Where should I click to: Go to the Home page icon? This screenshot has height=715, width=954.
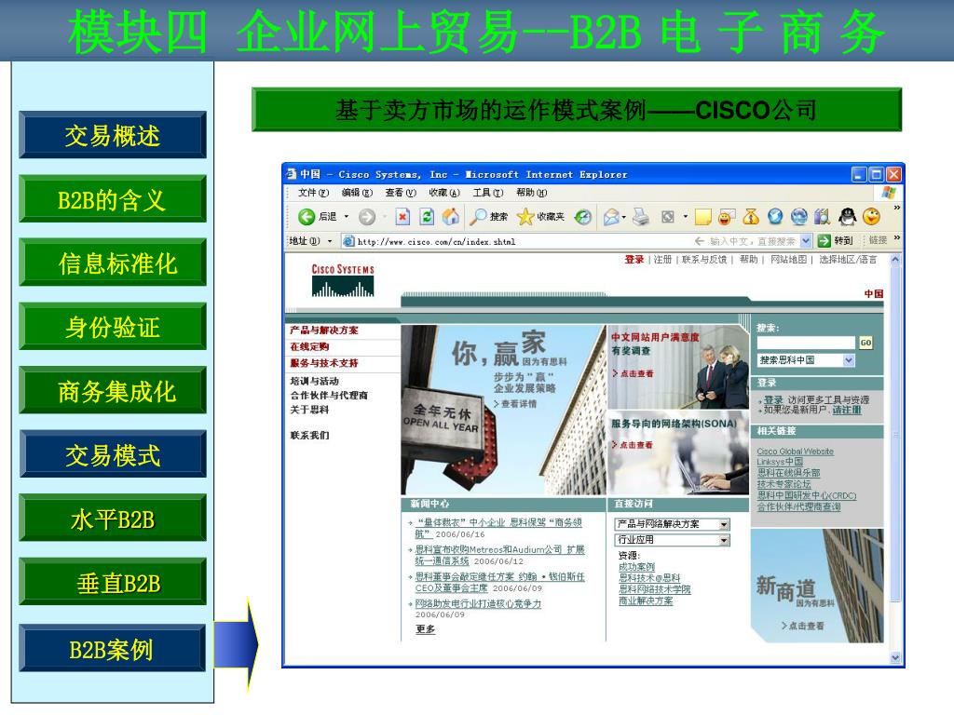click(x=451, y=216)
